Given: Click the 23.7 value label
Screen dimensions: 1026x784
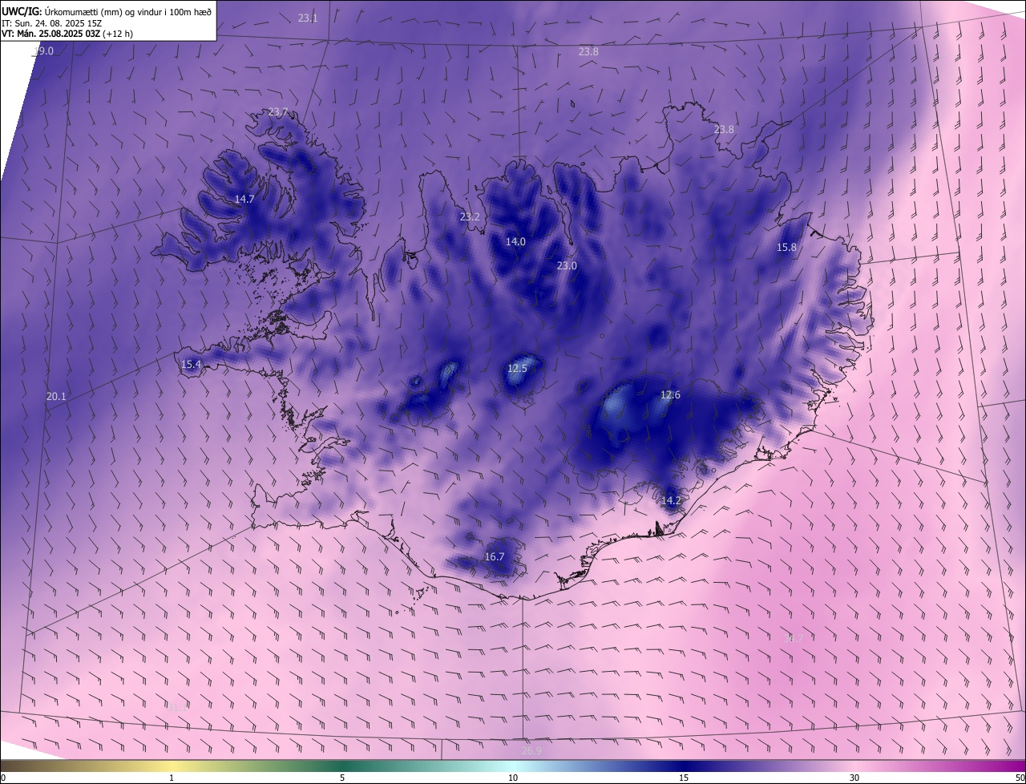Looking at the screenshot, I should coord(277,112).
